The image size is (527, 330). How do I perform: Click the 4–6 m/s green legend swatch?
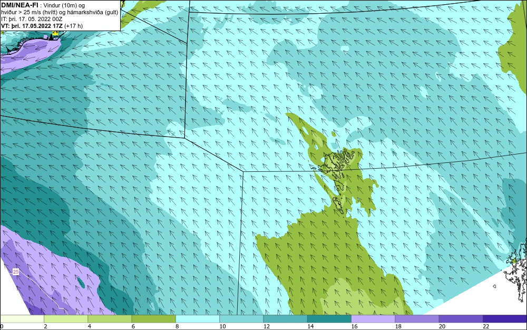(110, 319)
